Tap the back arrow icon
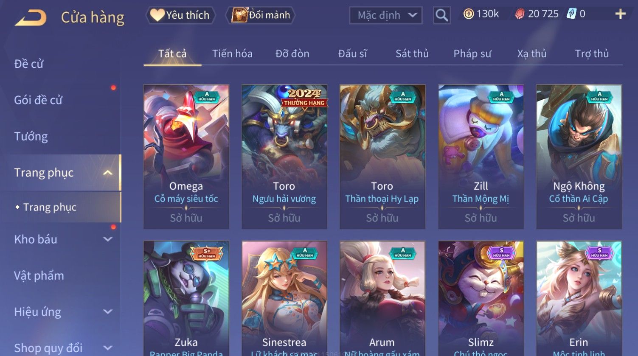 point(31,18)
